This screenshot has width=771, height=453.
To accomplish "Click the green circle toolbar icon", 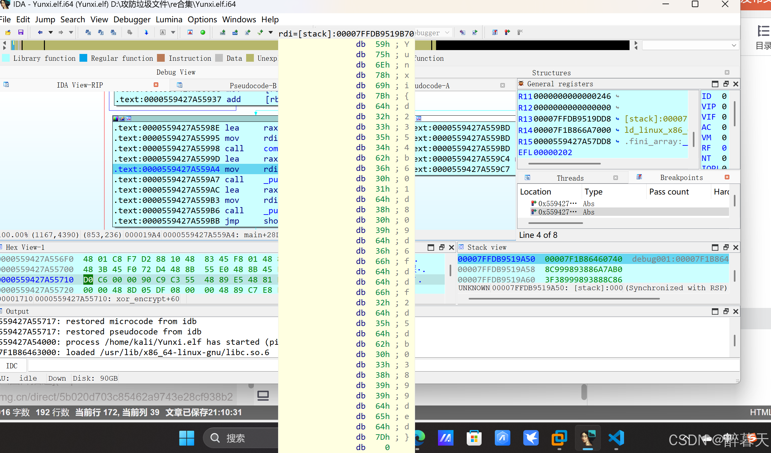I will (x=203, y=32).
